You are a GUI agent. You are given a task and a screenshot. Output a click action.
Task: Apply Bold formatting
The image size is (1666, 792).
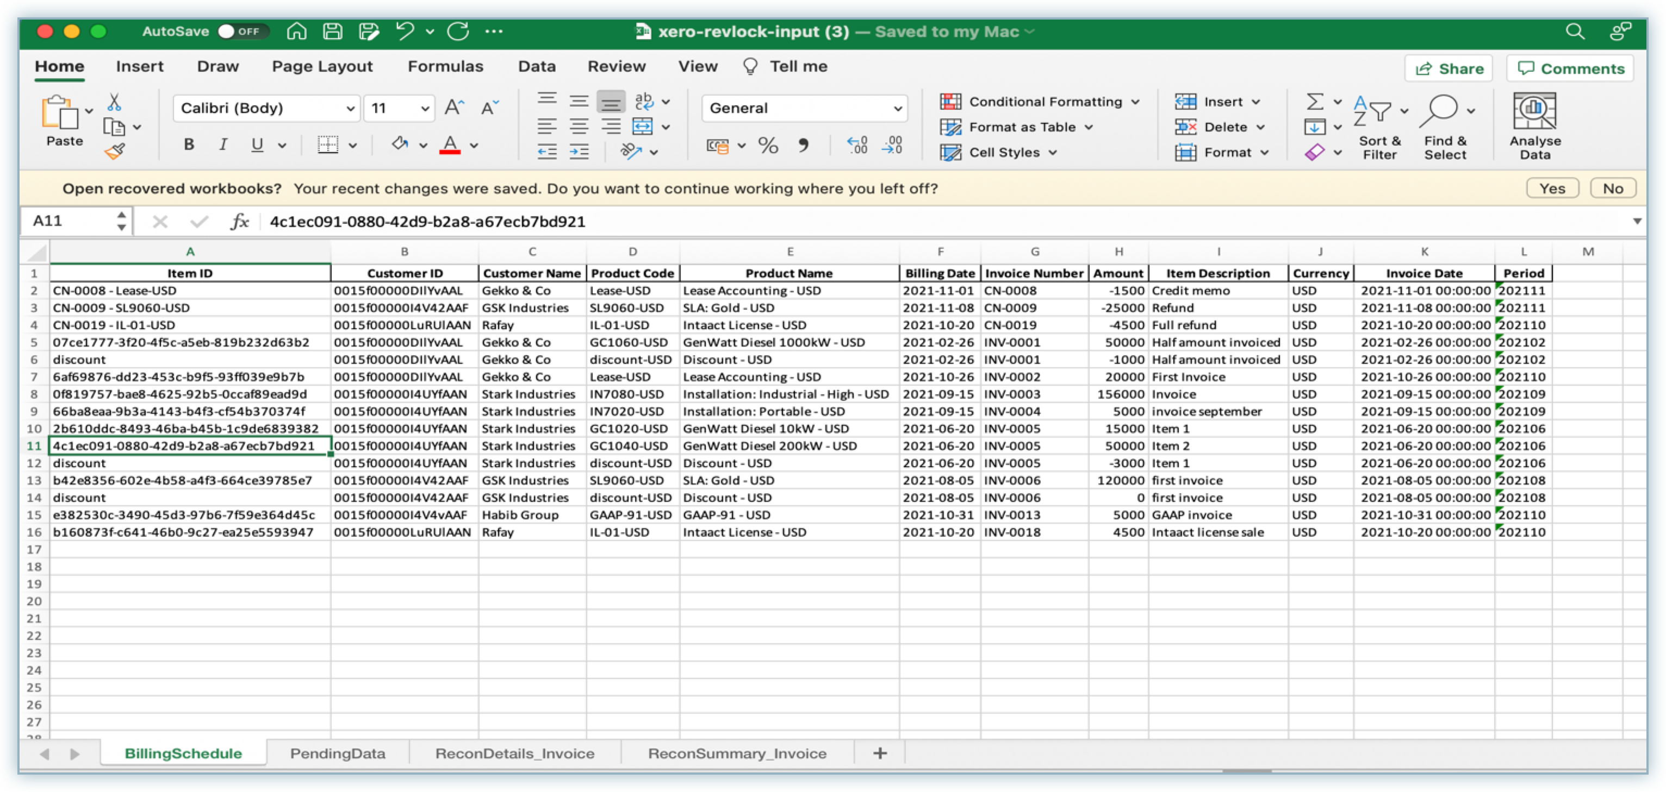coord(189,144)
